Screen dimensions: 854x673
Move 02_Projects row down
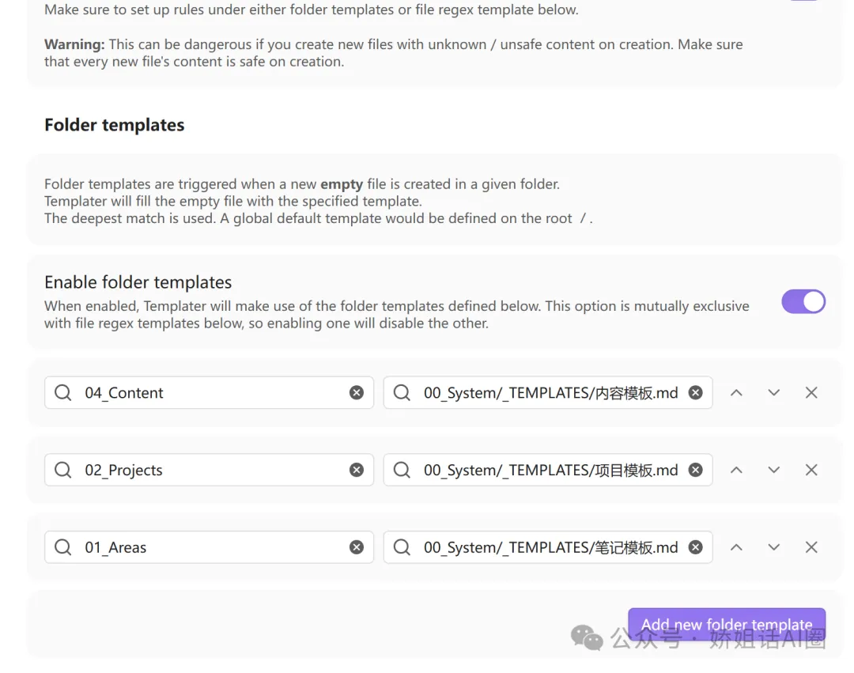(x=773, y=470)
